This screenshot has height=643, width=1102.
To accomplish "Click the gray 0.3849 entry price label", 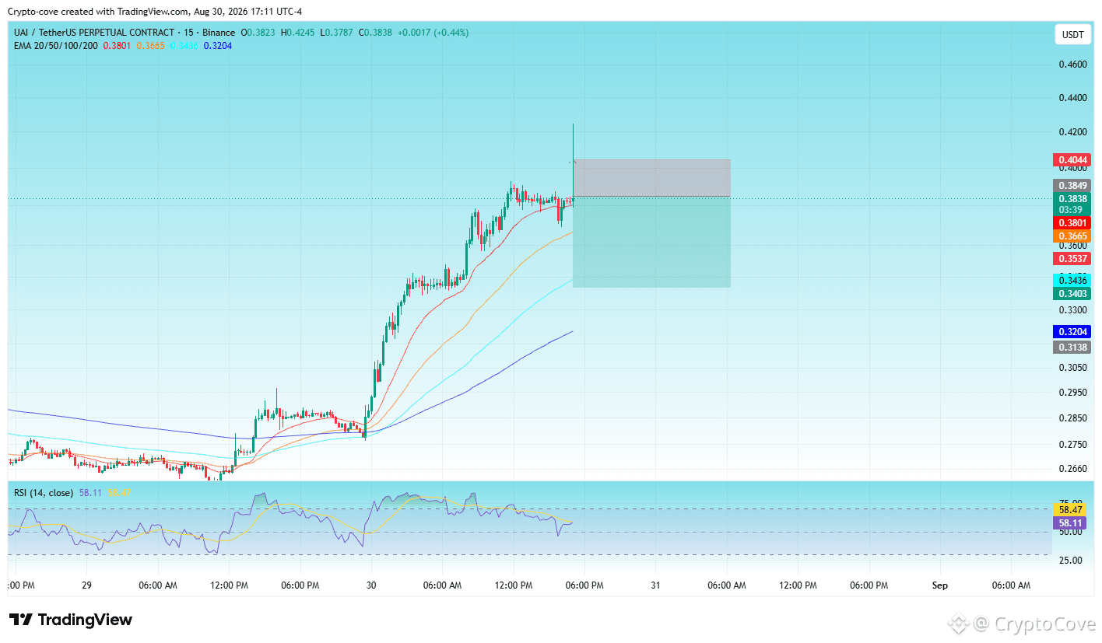I will 1072,186.
